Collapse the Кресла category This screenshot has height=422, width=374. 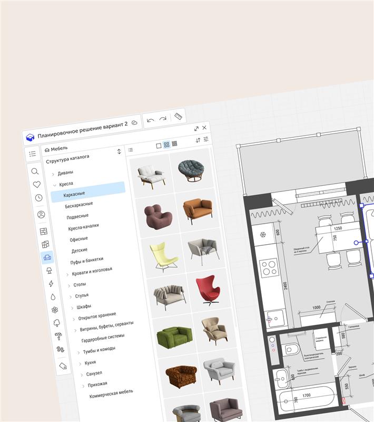(54, 185)
